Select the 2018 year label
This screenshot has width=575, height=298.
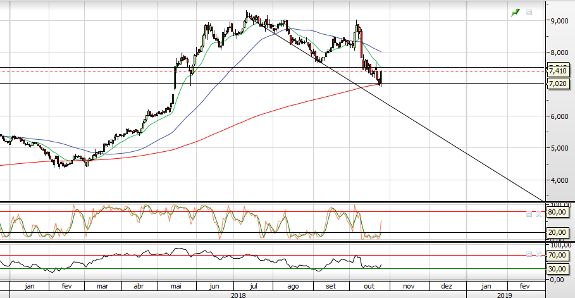click(238, 294)
